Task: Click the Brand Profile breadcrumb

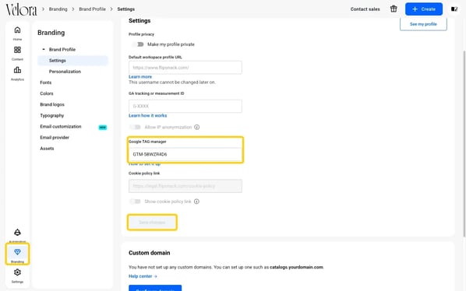Action: coord(92,9)
